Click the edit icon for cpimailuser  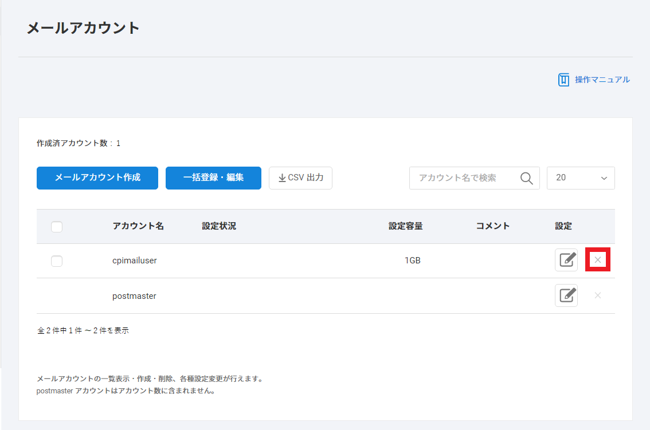click(566, 260)
